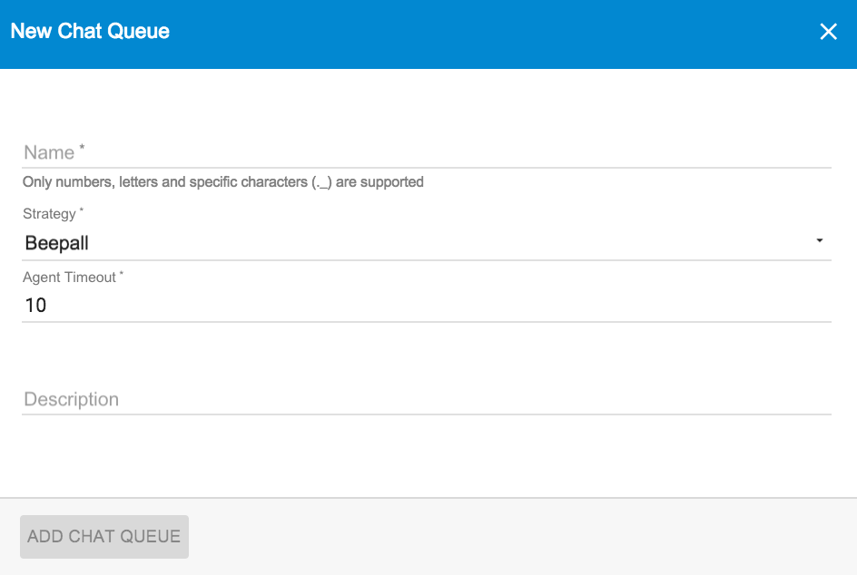This screenshot has height=575, width=857.
Task: Click the Name placeholder label
Action: coord(49,152)
